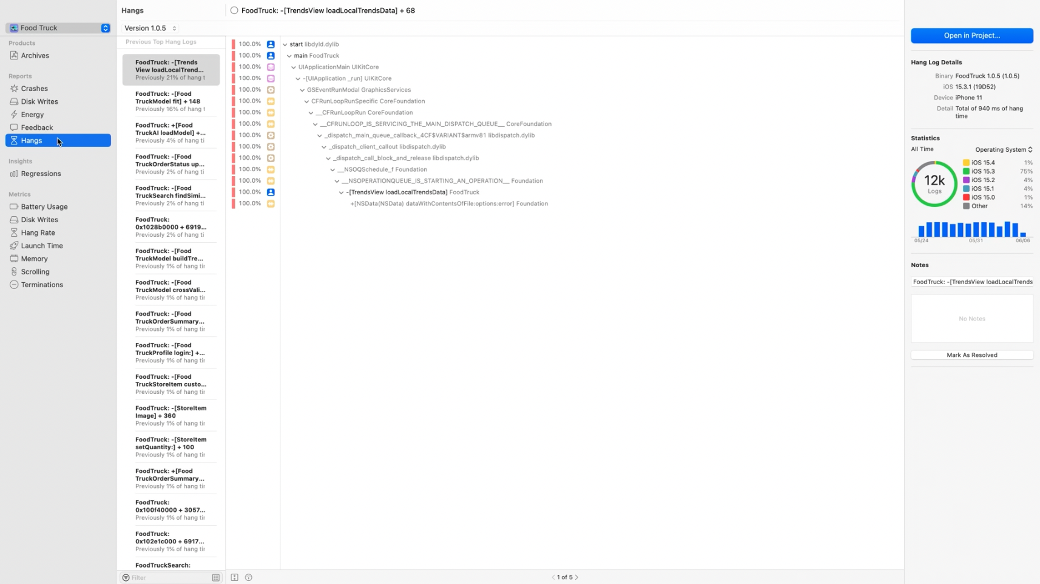Click the Disk Writes metrics icon
The width and height of the screenshot is (1040, 584).
[14, 220]
